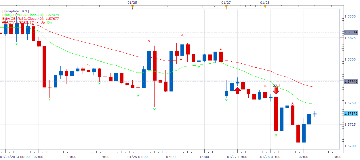The width and height of the screenshot is (360, 160).
Task: Click the 01/28 date label above chart
Action: click(x=265, y=2)
